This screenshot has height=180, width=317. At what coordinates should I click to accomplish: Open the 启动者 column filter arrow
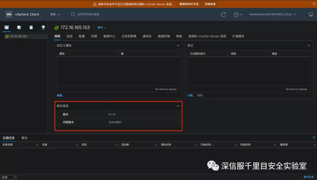pos(156,145)
